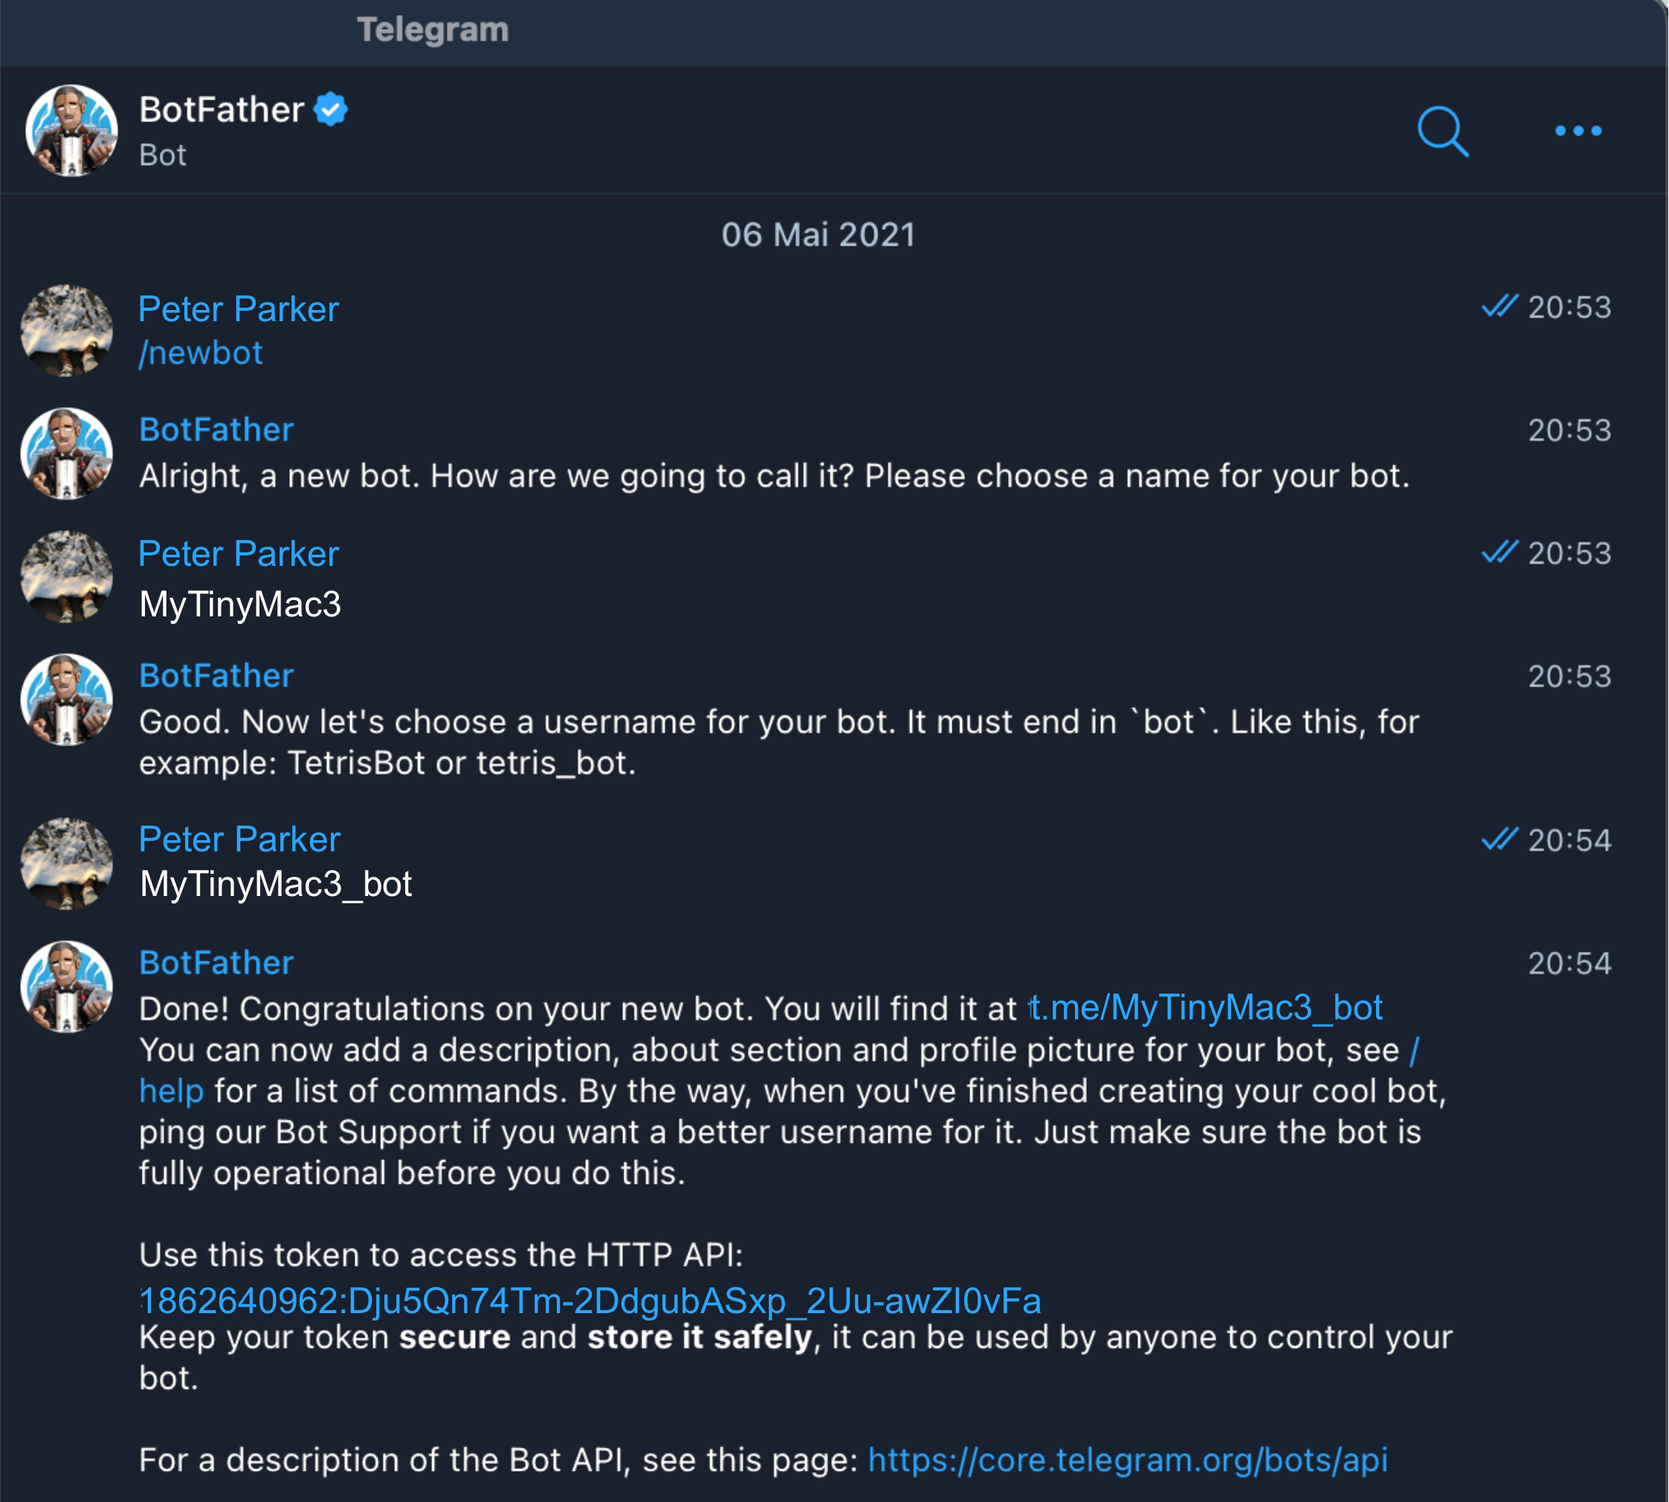
Task: Click BotFather avatar next to token message
Action: pos(67,986)
